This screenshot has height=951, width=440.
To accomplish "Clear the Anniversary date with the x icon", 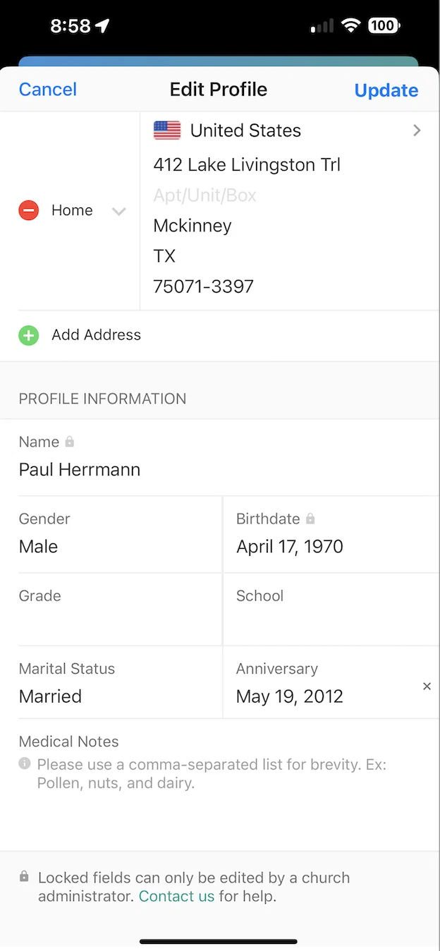I will click(427, 686).
